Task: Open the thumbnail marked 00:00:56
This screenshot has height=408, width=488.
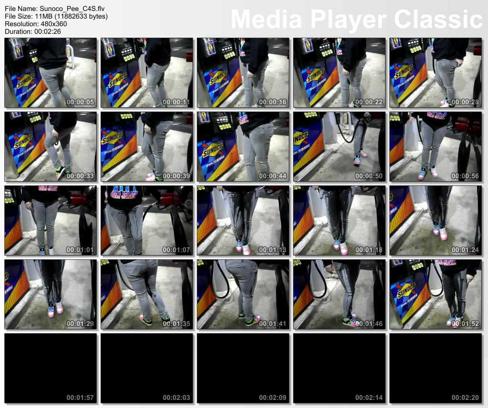Action: (x=436, y=146)
